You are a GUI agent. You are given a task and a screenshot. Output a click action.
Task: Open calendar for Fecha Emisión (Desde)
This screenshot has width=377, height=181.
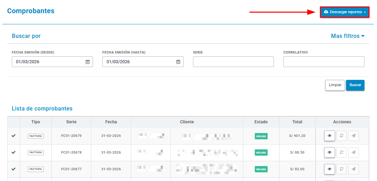(x=87, y=62)
